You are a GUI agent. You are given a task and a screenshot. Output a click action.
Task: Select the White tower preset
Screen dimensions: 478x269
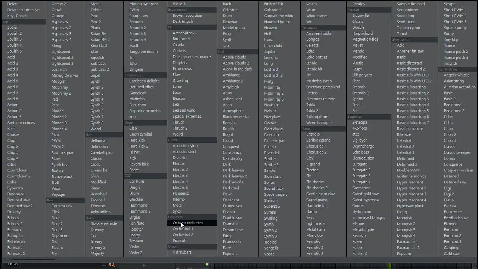317,16
